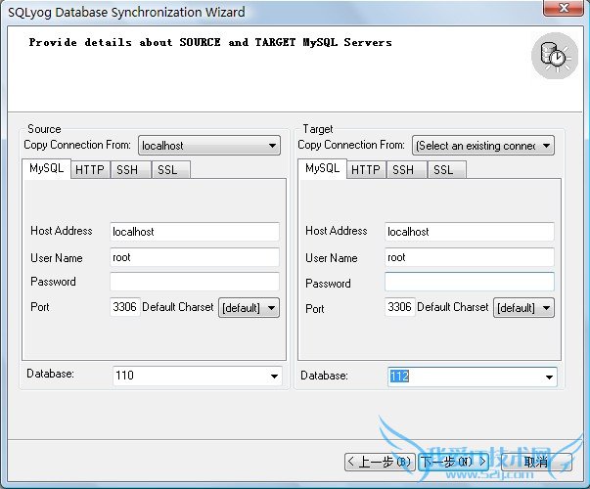Open Source Copy Connection From dropdown

pos(209,146)
